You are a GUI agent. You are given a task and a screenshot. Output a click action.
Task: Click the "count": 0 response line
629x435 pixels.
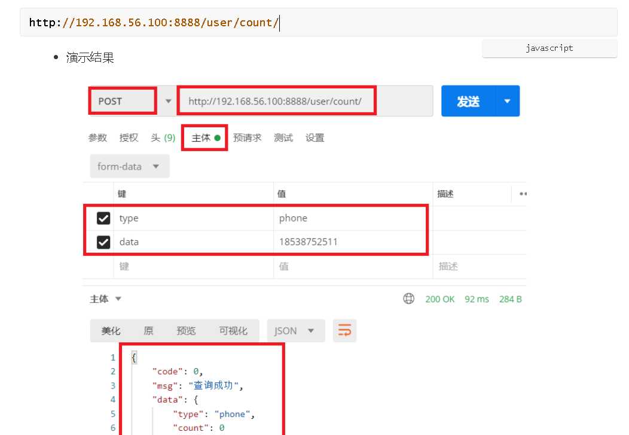pyautogui.click(x=199, y=428)
